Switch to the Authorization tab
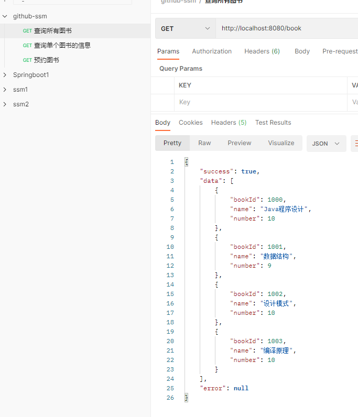This screenshot has width=358, height=417. click(212, 51)
